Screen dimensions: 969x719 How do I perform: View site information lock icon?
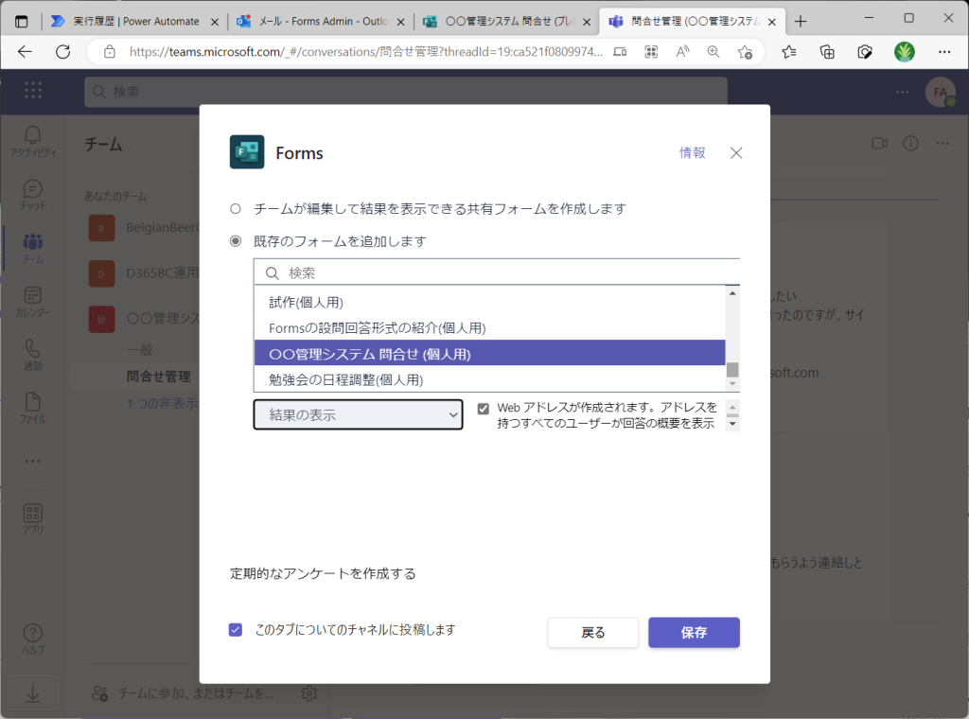click(110, 52)
